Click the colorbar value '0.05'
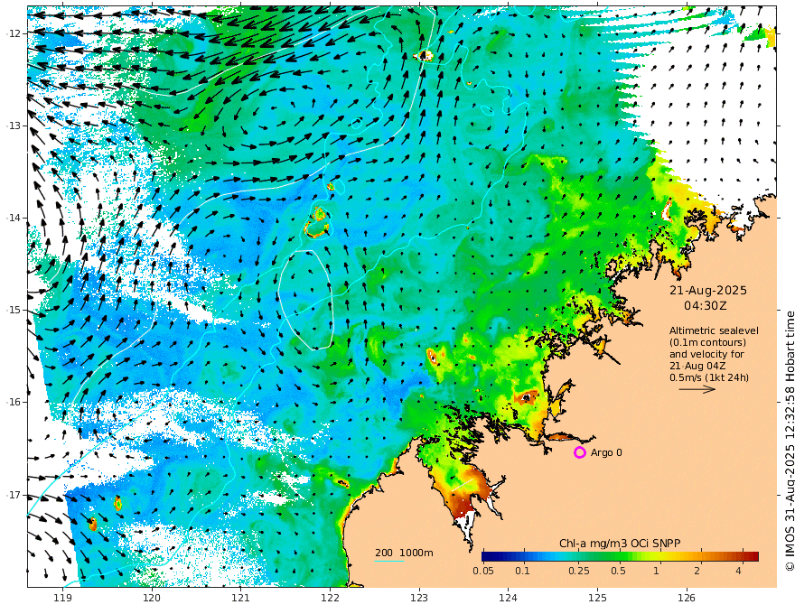This screenshot has width=795, height=614. click(x=483, y=571)
